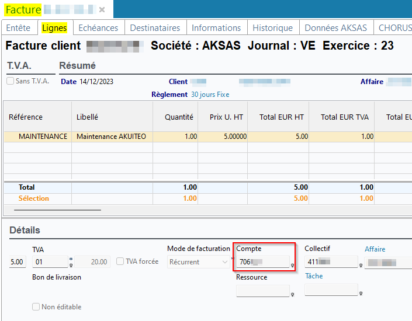
Task: Switch to the Lignes tab
Action: (54, 28)
